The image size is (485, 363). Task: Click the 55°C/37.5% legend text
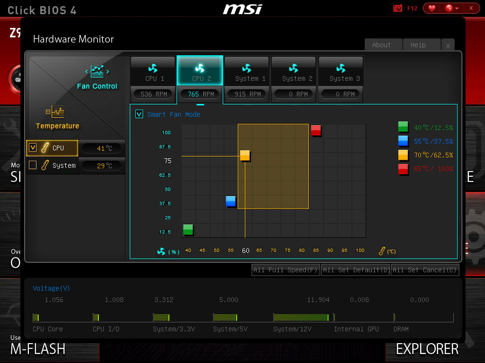433,141
